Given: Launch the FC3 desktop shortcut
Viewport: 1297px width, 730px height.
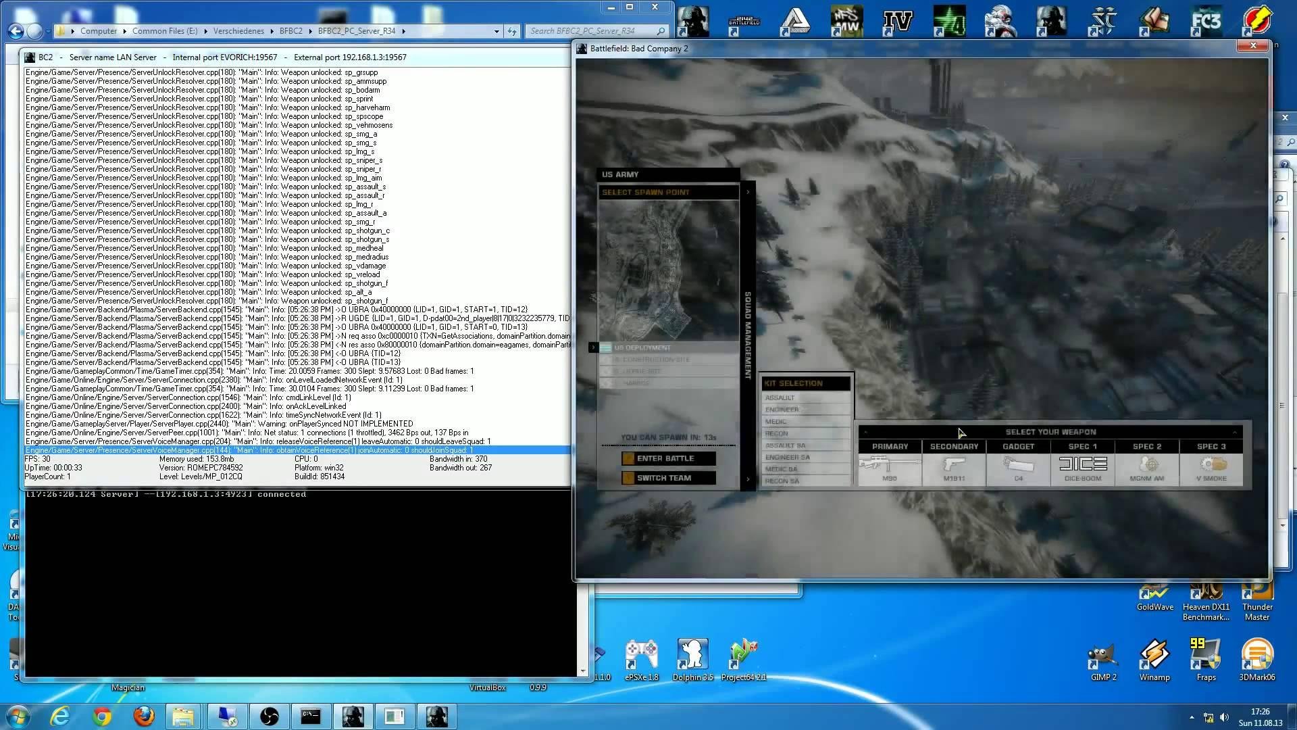Looking at the screenshot, I should pos(1206,22).
